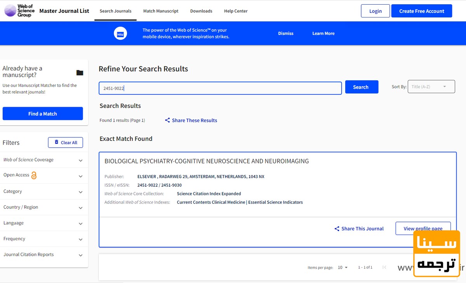The height and width of the screenshot is (283, 466).
Task: Open the Downloads tab
Action: click(201, 11)
